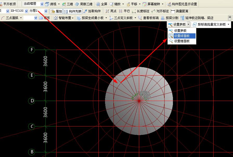
Task: Click 按标高批量定义斜板 button
Action: click(x=211, y=24)
